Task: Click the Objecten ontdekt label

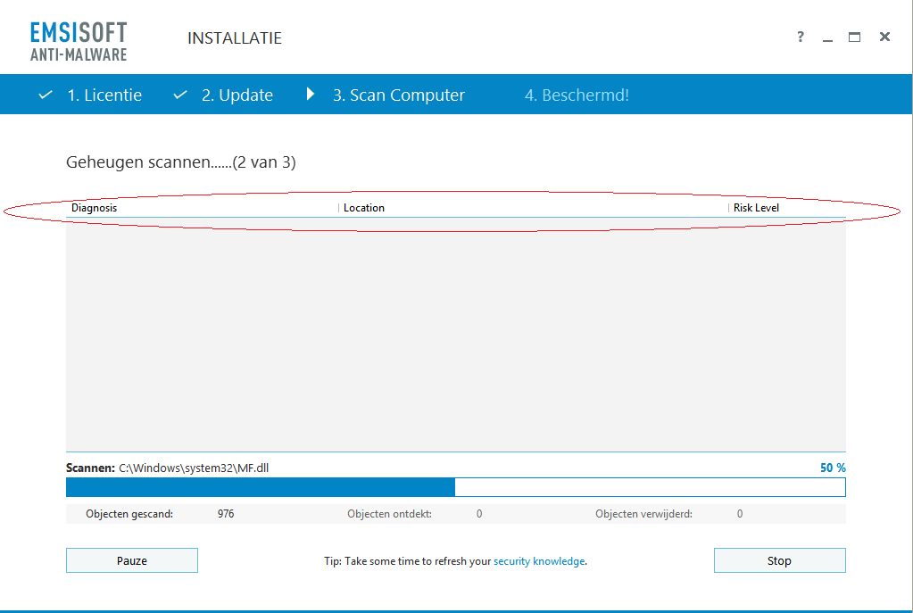Action: [x=389, y=513]
